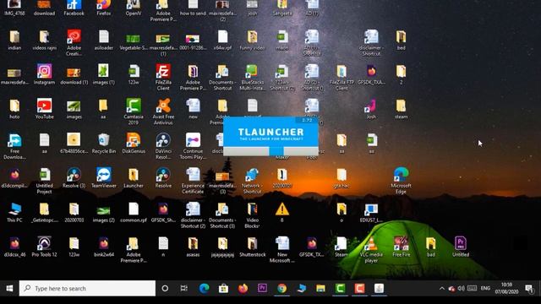541x304 pixels.
Task: Open the Untitled Project file icon
Action: pos(44,180)
